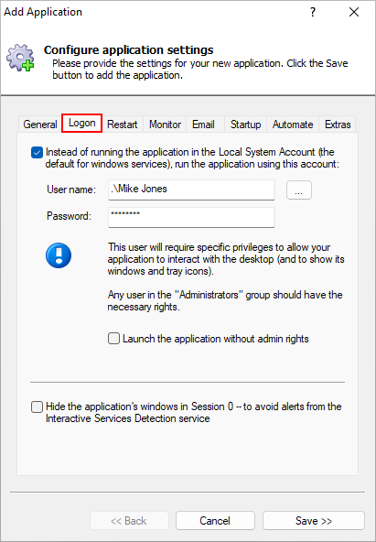The height and width of the screenshot is (542, 376).
Task: Switch to the Restart tab
Action: 123,125
